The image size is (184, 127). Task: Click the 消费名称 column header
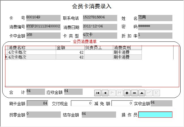pyautogui.click(x=31, y=48)
